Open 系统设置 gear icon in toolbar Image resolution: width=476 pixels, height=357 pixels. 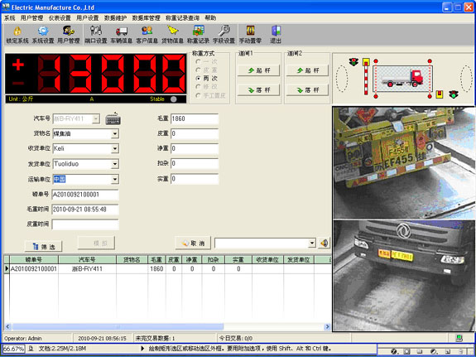coord(43,31)
